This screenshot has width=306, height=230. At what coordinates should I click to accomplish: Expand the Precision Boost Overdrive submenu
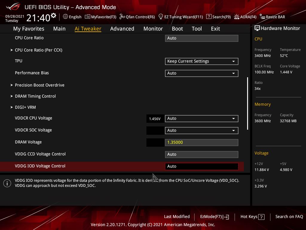click(39, 85)
